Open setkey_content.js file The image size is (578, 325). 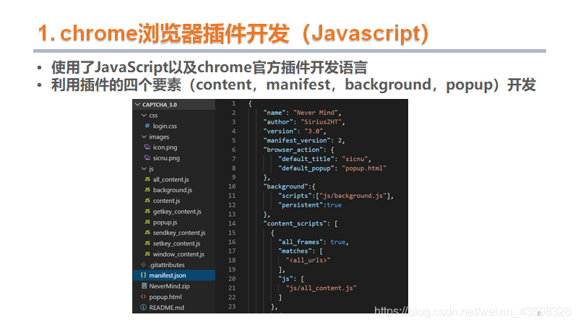click(x=176, y=243)
